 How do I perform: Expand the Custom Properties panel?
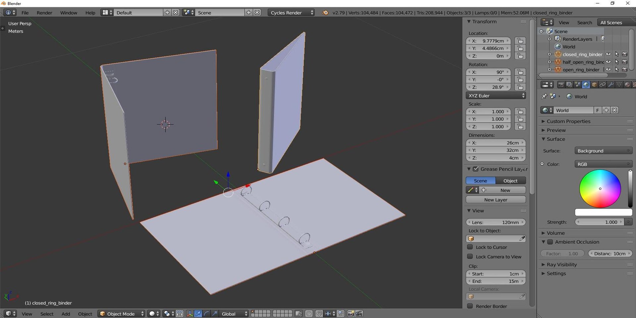click(x=568, y=121)
